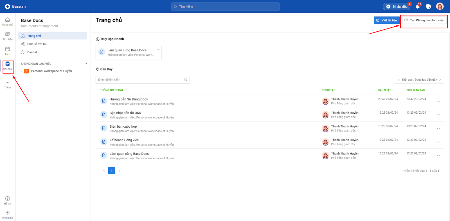This screenshot has height=221, width=450.
Task: Click creator avatar in Hướng Dẫn Sử Dụng Docs row
Action: click(x=325, y=101)
